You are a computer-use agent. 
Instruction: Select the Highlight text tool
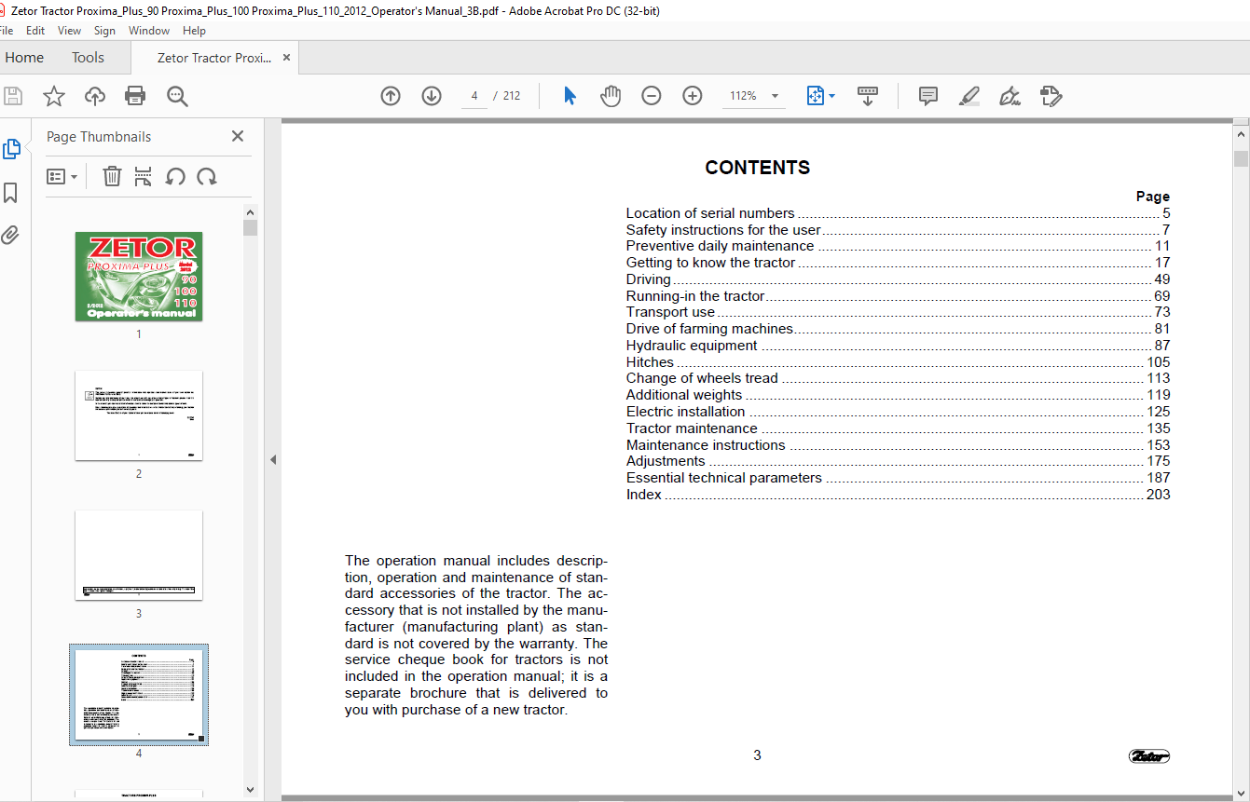(x=969, y=96)
